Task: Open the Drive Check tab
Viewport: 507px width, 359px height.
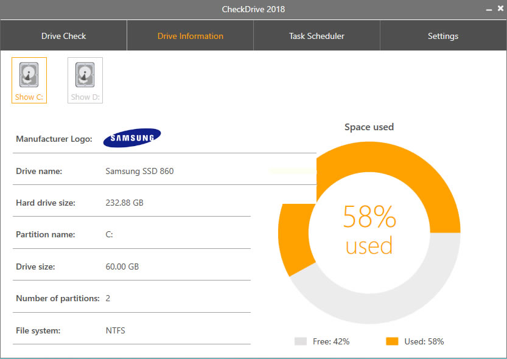Action: coord(63,36)
